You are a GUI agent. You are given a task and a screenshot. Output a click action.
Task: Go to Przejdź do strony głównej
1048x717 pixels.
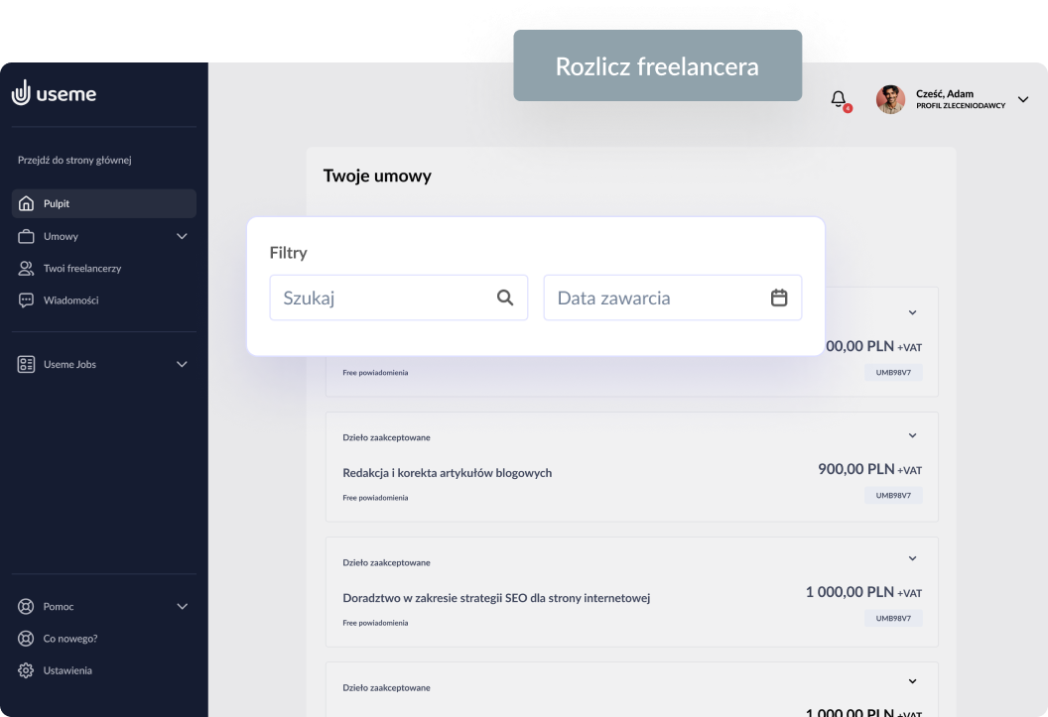74,160
